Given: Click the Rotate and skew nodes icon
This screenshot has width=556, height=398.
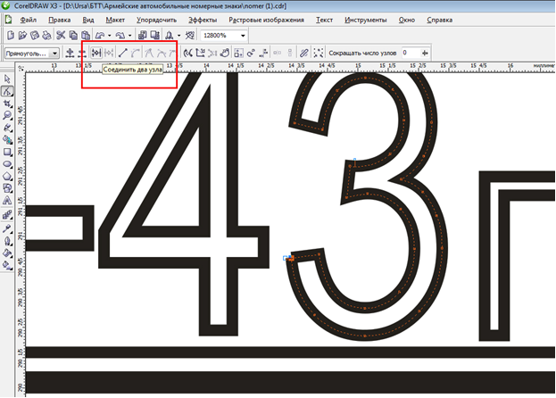Looking at the screenshot, I should tap(251, 54).
